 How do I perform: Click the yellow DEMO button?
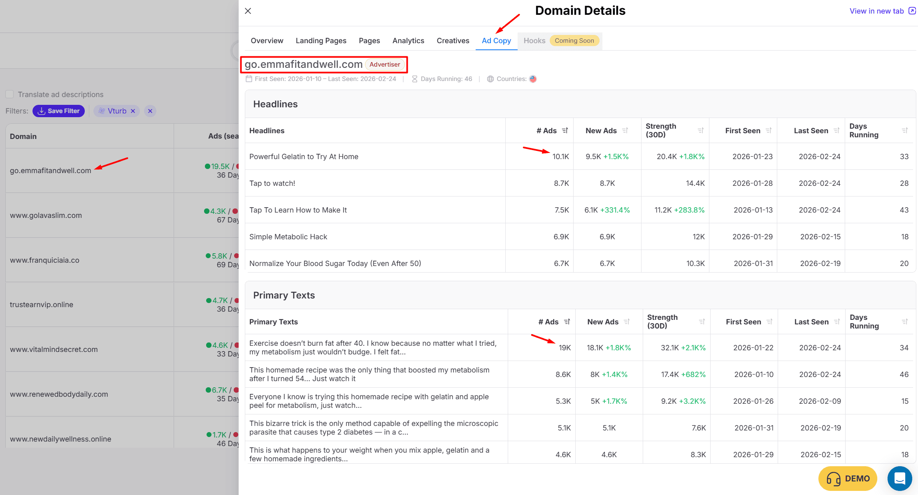click(848, 479)
